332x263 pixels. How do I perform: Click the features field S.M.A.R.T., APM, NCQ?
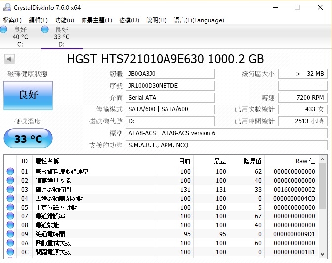click(x=227, y=145)
